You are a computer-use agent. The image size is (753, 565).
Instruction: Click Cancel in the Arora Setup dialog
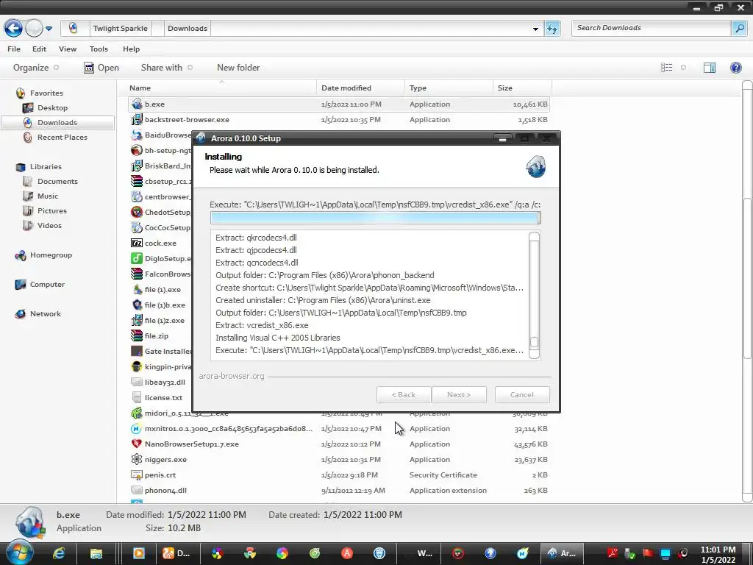click(x=522, y=395)
